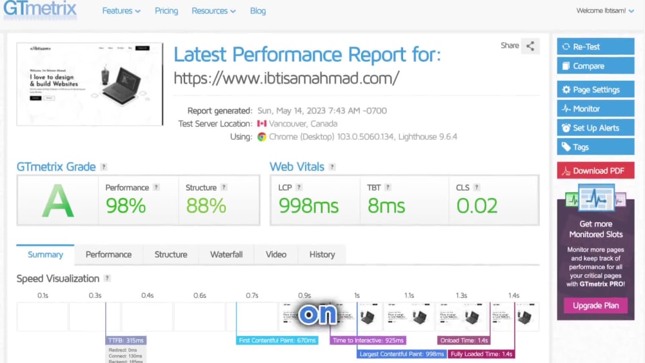Click the Fully Loaded Time: 1.4s marker

point(481,354)
